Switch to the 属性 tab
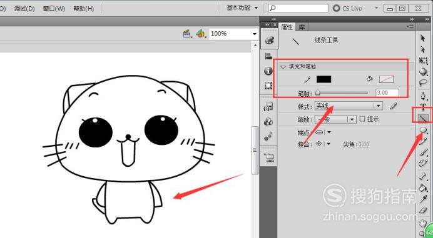 [287, 27]
